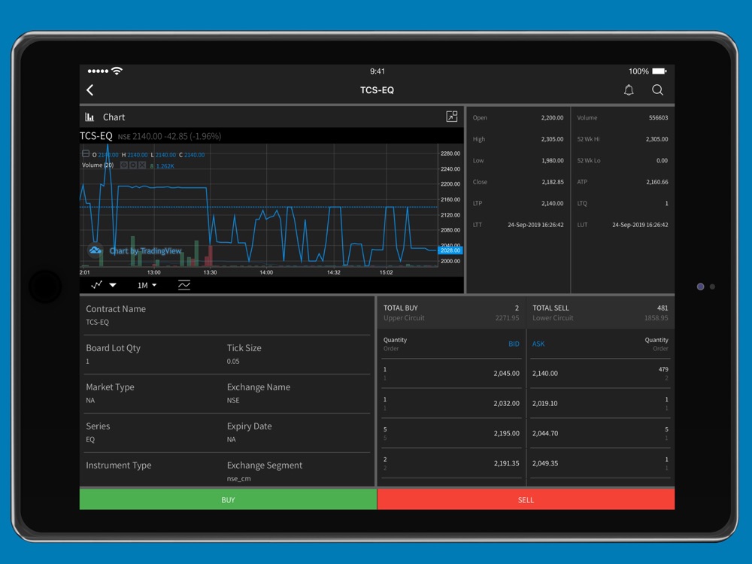Click the ask quantity 479
The height and width of the screenshot is (564, 752).
(x=663, y=369)
